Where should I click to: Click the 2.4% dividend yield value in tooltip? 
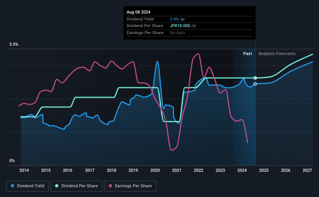174,19
